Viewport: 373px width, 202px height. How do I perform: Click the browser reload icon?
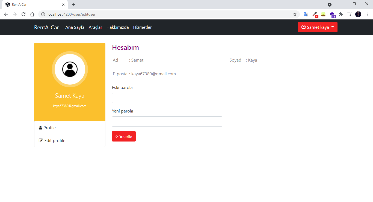tap(23, 14)
